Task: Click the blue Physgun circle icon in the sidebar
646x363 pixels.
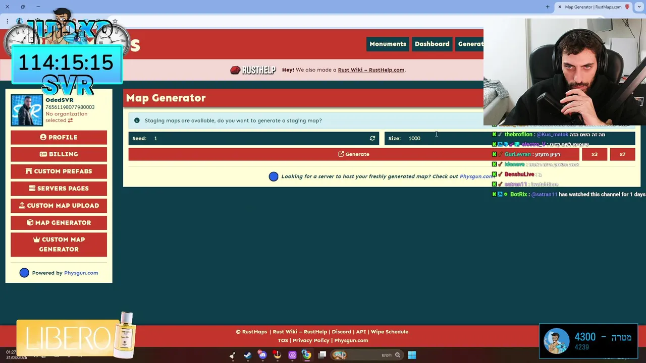Action: click(24, 273)
